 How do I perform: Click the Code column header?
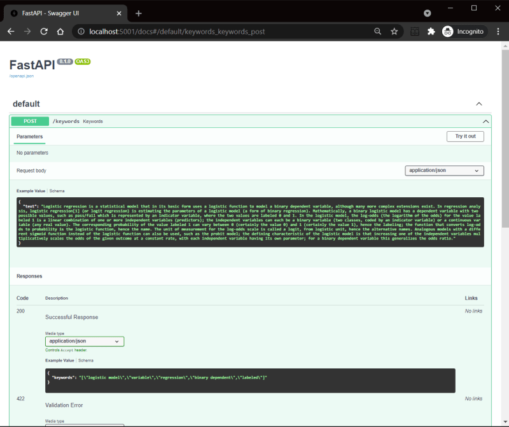[22, 298]
